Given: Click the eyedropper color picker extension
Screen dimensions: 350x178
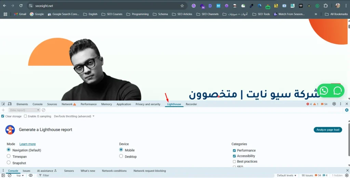Looking at the screenshot, I should coord(251,6).
